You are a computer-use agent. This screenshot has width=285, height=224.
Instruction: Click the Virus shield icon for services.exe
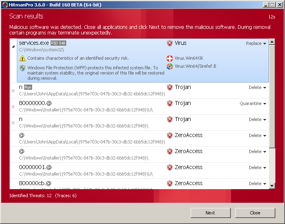pyautogui.click(x=170, y=43)
